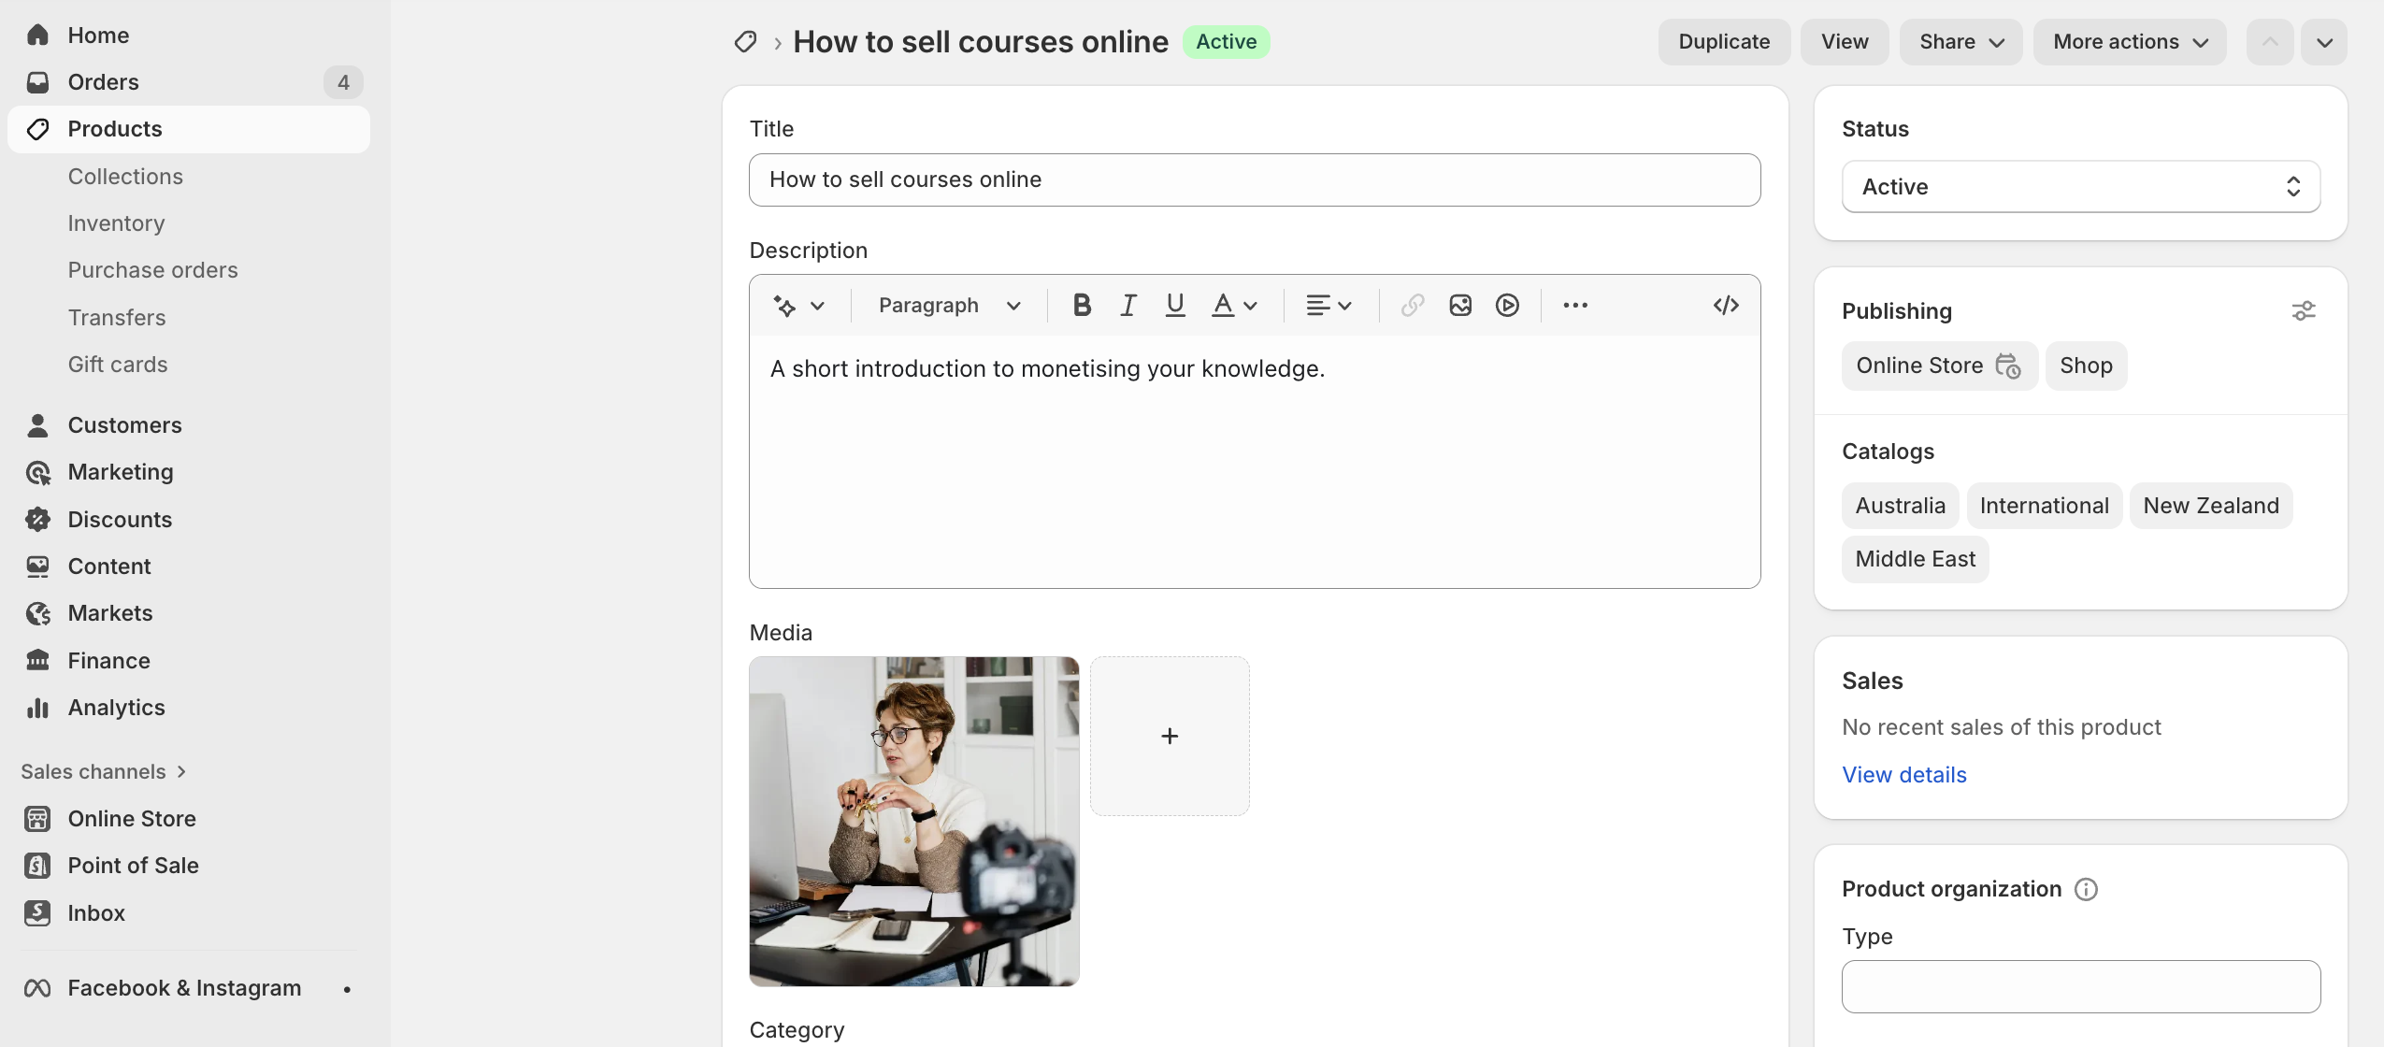Toggle italic text formatting

pos(1128,306)
